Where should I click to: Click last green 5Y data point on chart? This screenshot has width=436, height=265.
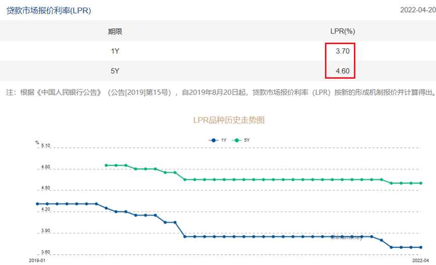click(x=420, y=183)
